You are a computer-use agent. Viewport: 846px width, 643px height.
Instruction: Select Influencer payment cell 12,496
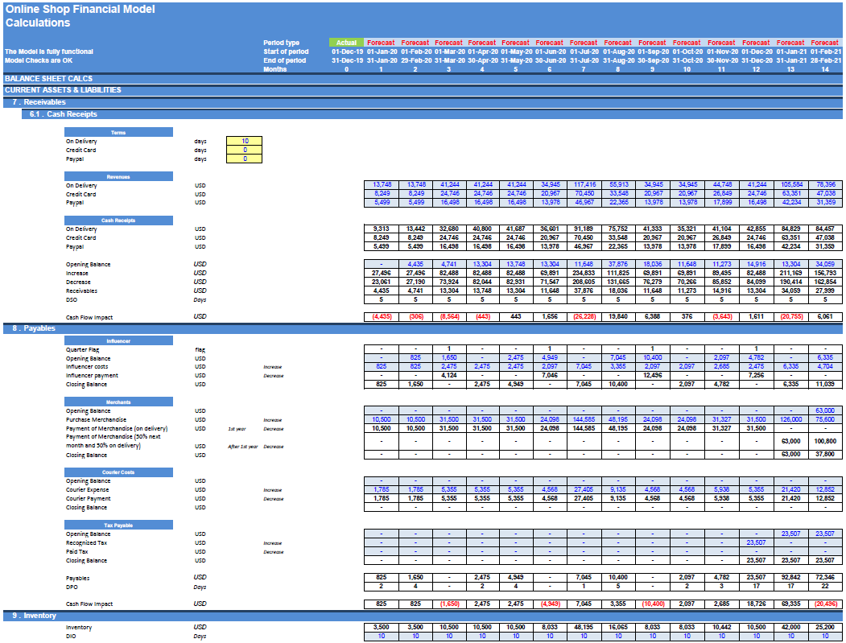[653, 375]
